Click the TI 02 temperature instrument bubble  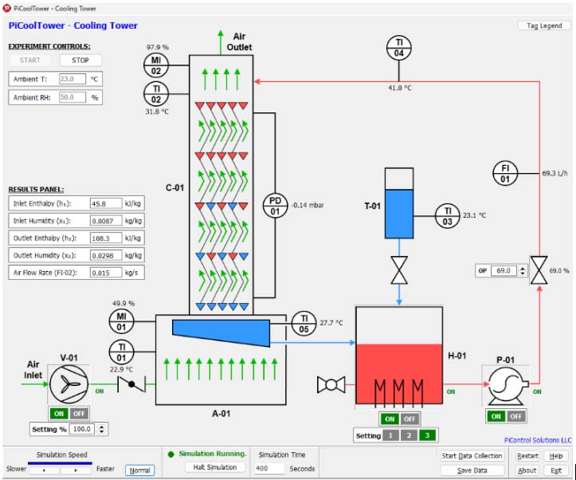[156, 94]
